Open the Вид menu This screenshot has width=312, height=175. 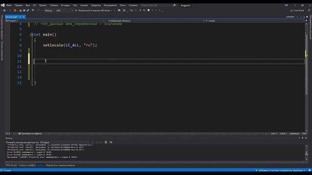[28, 5]
